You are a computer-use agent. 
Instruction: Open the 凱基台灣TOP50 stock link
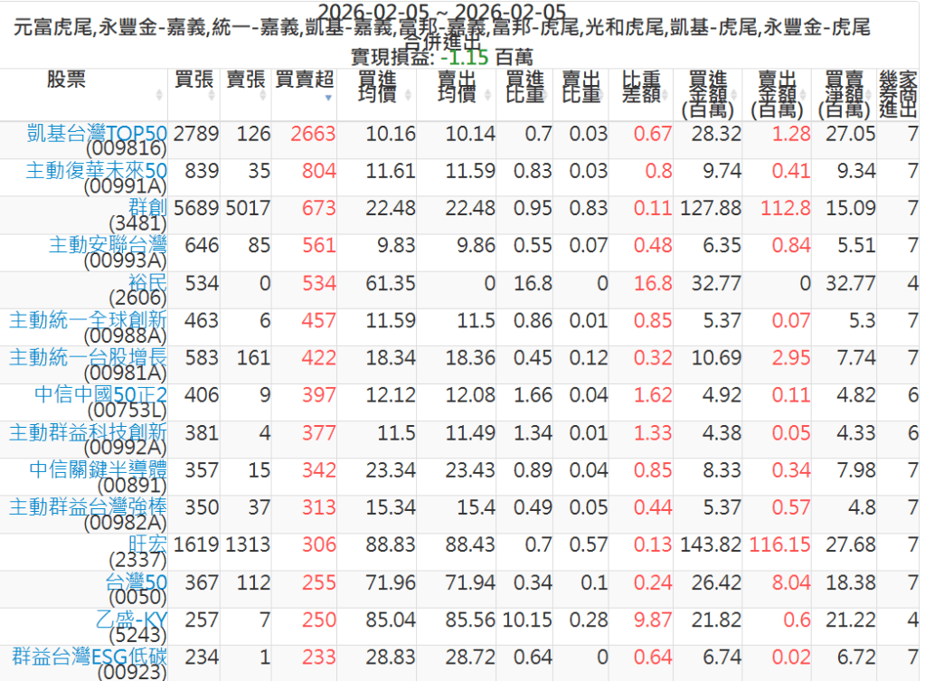98,133
